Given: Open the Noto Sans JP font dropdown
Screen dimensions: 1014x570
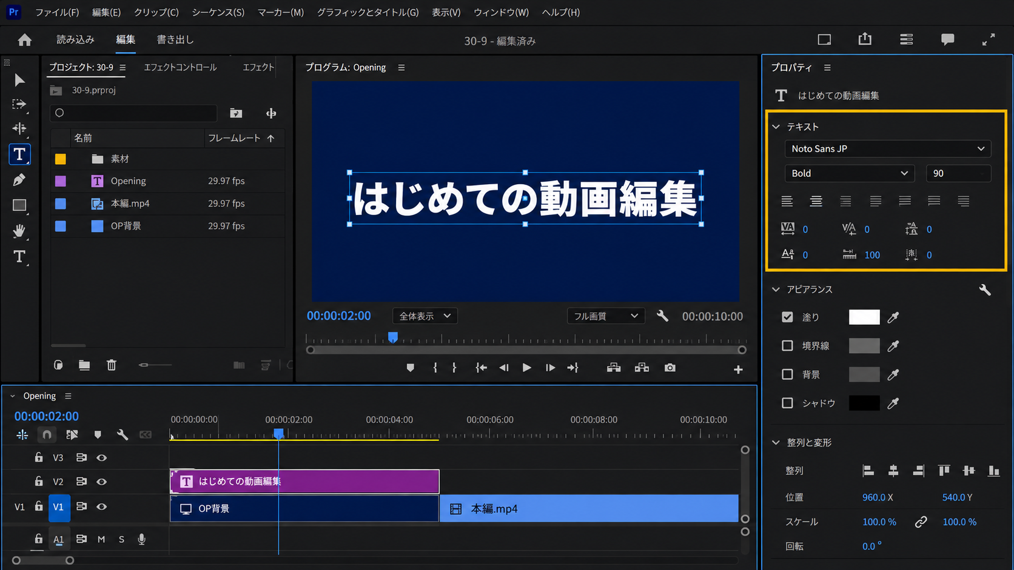Looking at the screenshot, I should pyautogui.click(x=888, y=148).
